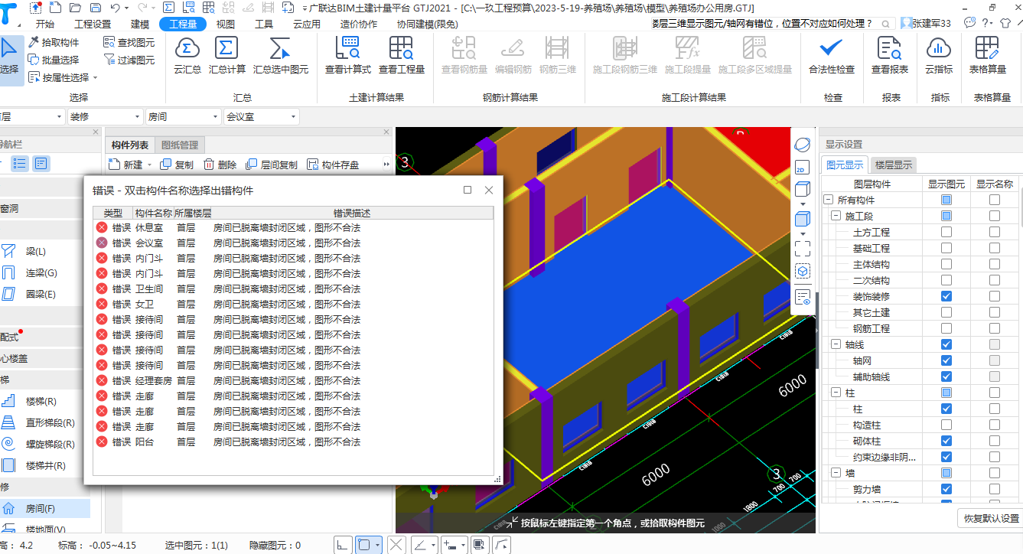The width and height of the screenshot is (1023, 554).
Task: Click the cross X snap icon in the status bar
Action: pyautogui.click(x=396, y=545)
